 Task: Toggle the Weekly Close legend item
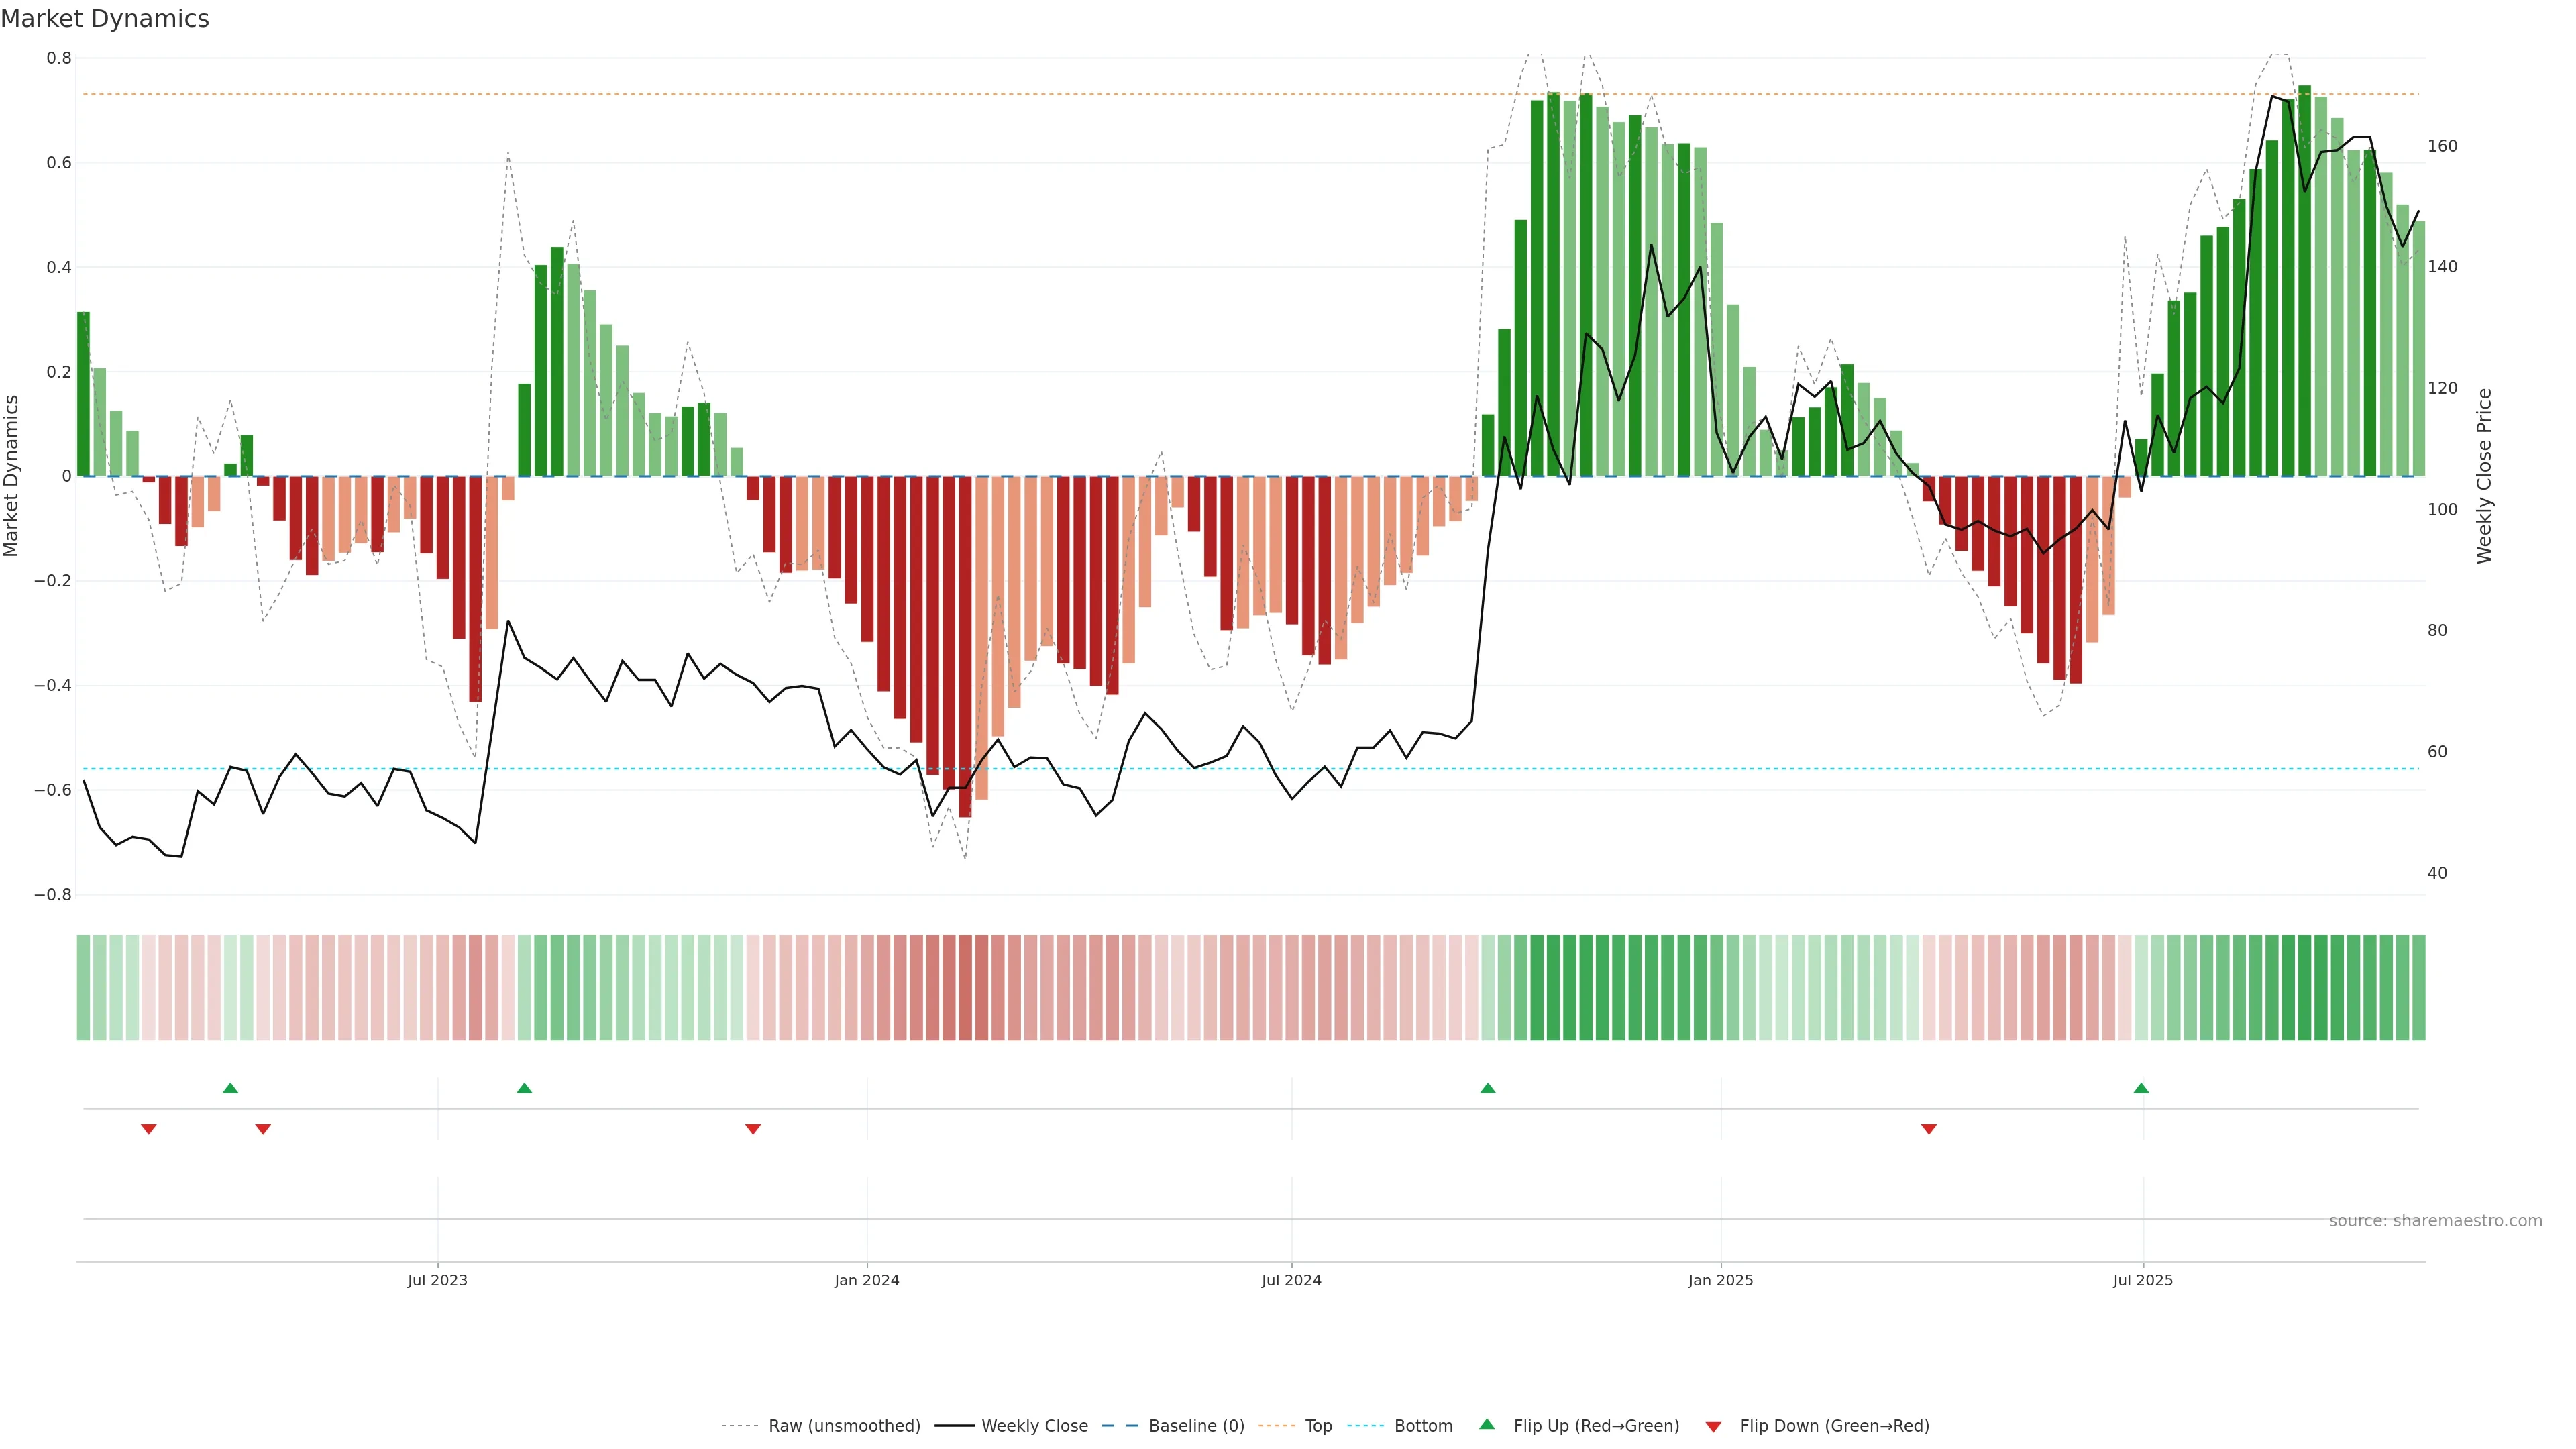[x=1034, y=1425]
